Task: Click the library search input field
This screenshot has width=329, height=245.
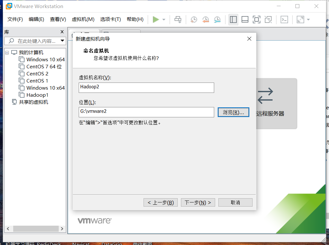Action: [36, 41]
